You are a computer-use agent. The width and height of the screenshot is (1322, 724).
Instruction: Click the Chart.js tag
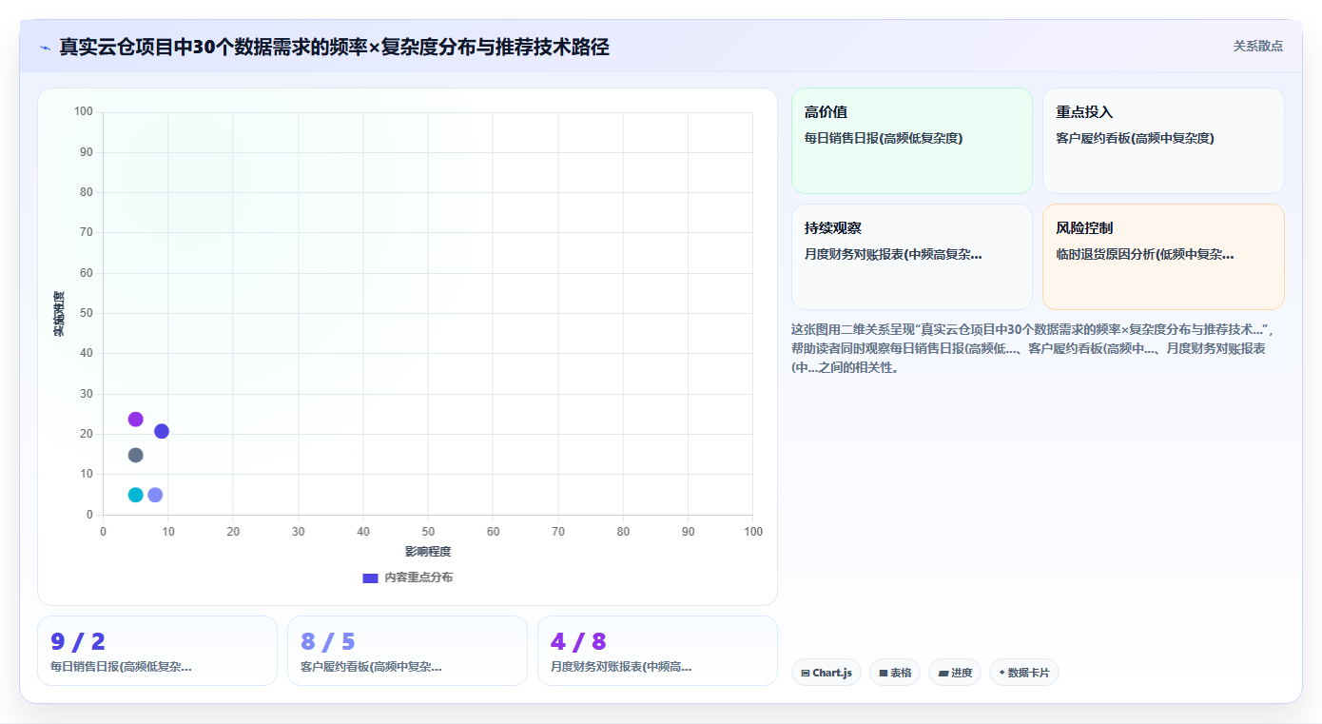pos(826,673)
